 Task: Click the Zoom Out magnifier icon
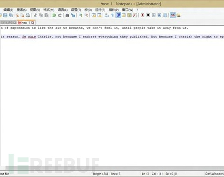tap(86, 15)
